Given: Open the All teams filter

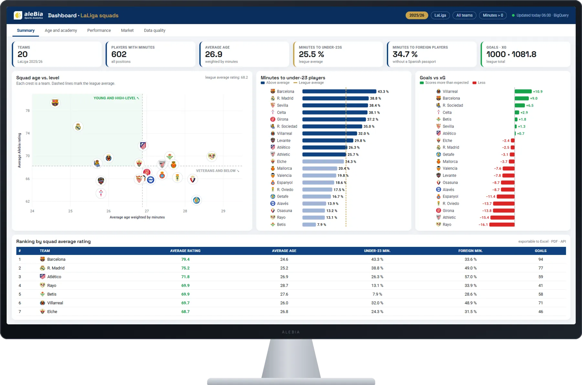Looking at the screenshot, I should (464, 15).
